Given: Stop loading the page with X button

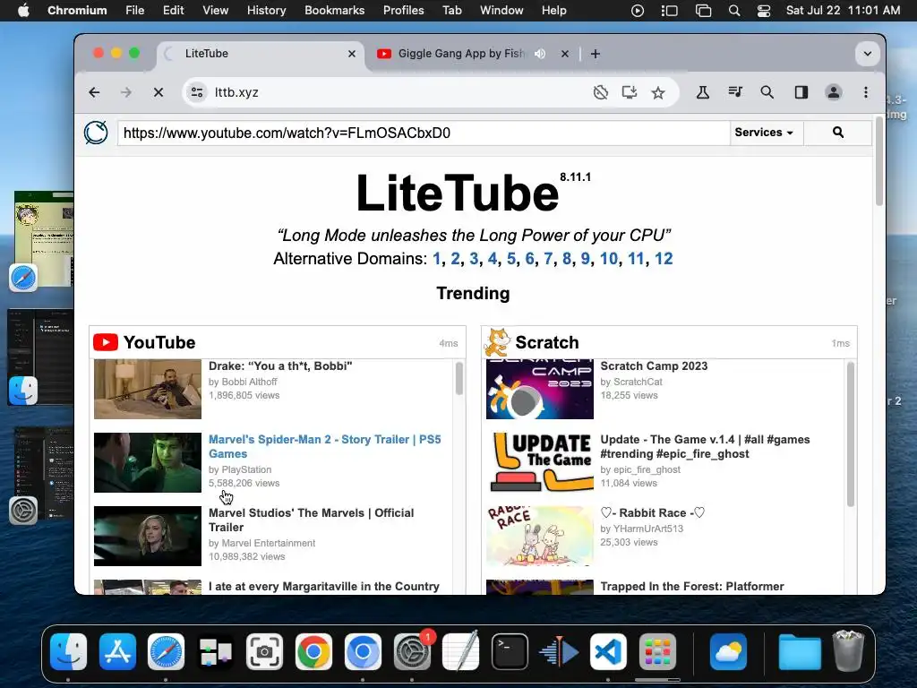Looking at the screenshot, I should coord(159,92).
